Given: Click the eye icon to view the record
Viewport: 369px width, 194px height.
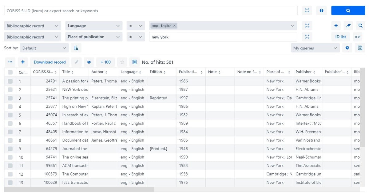Looking at the screenshot, I should click(x=89, y=62).
